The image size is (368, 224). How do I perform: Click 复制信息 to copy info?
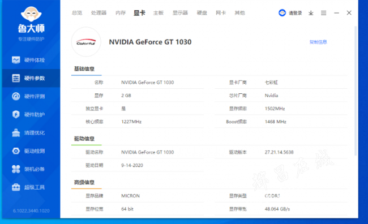318,42
